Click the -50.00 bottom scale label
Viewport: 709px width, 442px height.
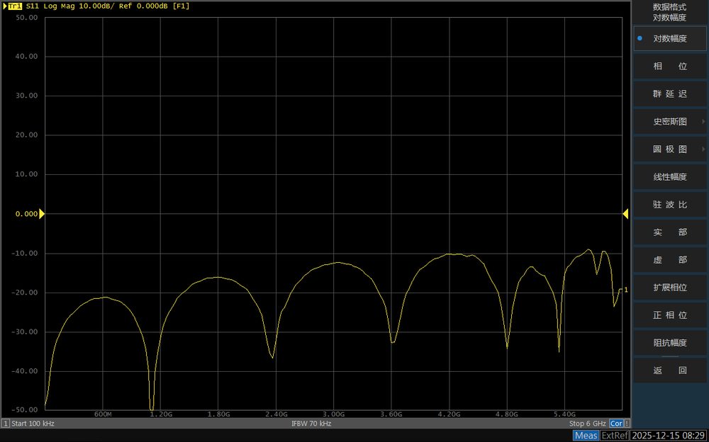coord(25,410)
